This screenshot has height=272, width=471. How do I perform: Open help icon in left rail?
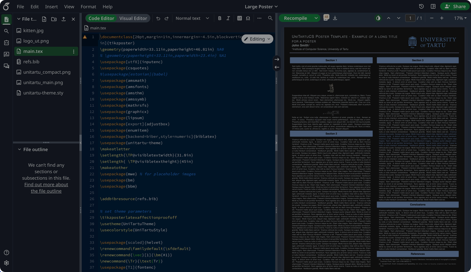tap(6, 252)
